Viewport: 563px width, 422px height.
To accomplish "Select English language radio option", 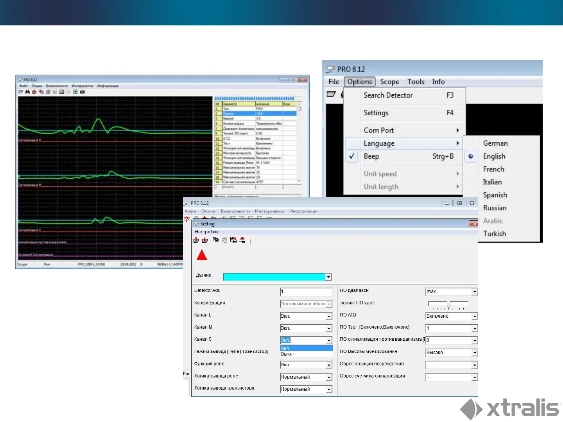I will tap(494, 156).
